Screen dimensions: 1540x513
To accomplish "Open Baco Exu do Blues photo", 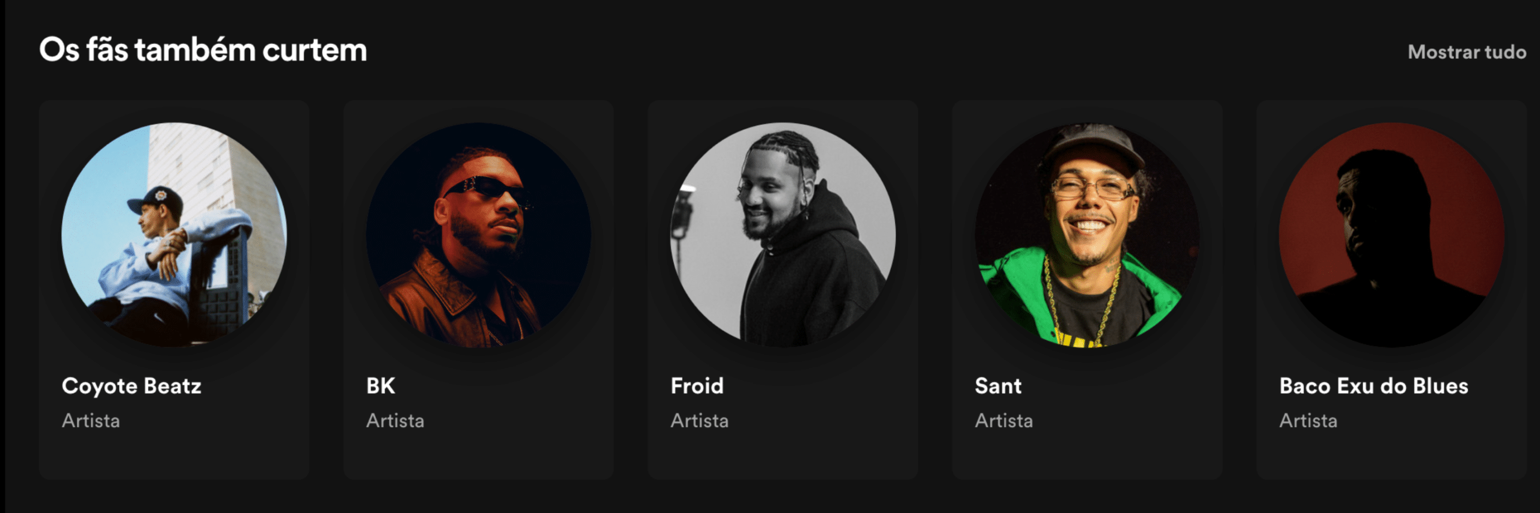I will click(x=1392, y=235).
